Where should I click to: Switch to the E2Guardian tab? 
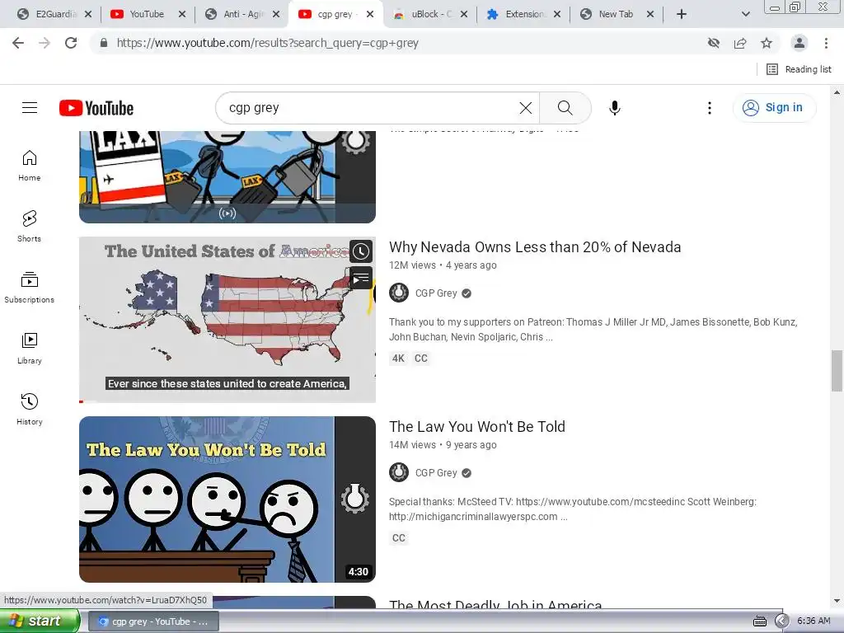tap(49, 14)
